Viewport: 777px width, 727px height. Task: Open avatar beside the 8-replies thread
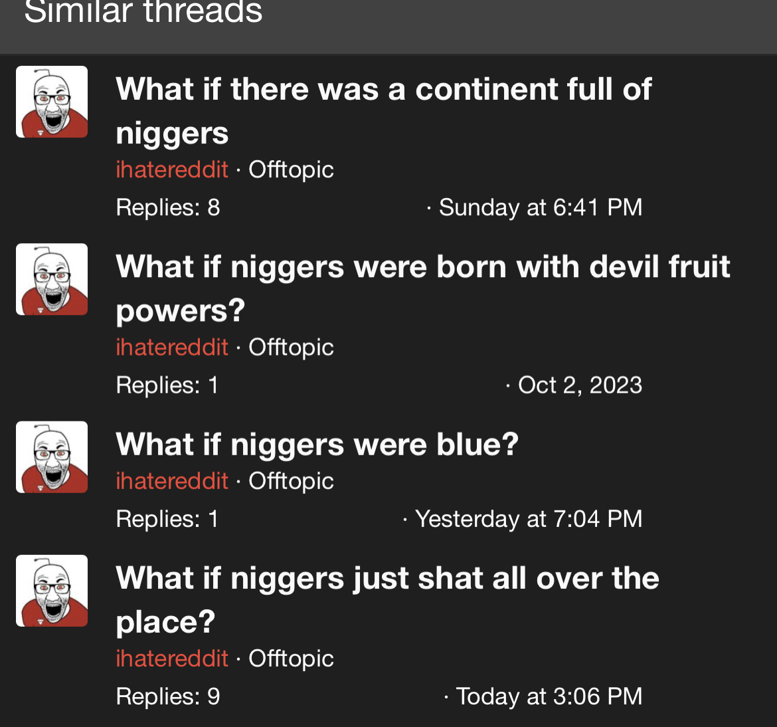point(52,102)
